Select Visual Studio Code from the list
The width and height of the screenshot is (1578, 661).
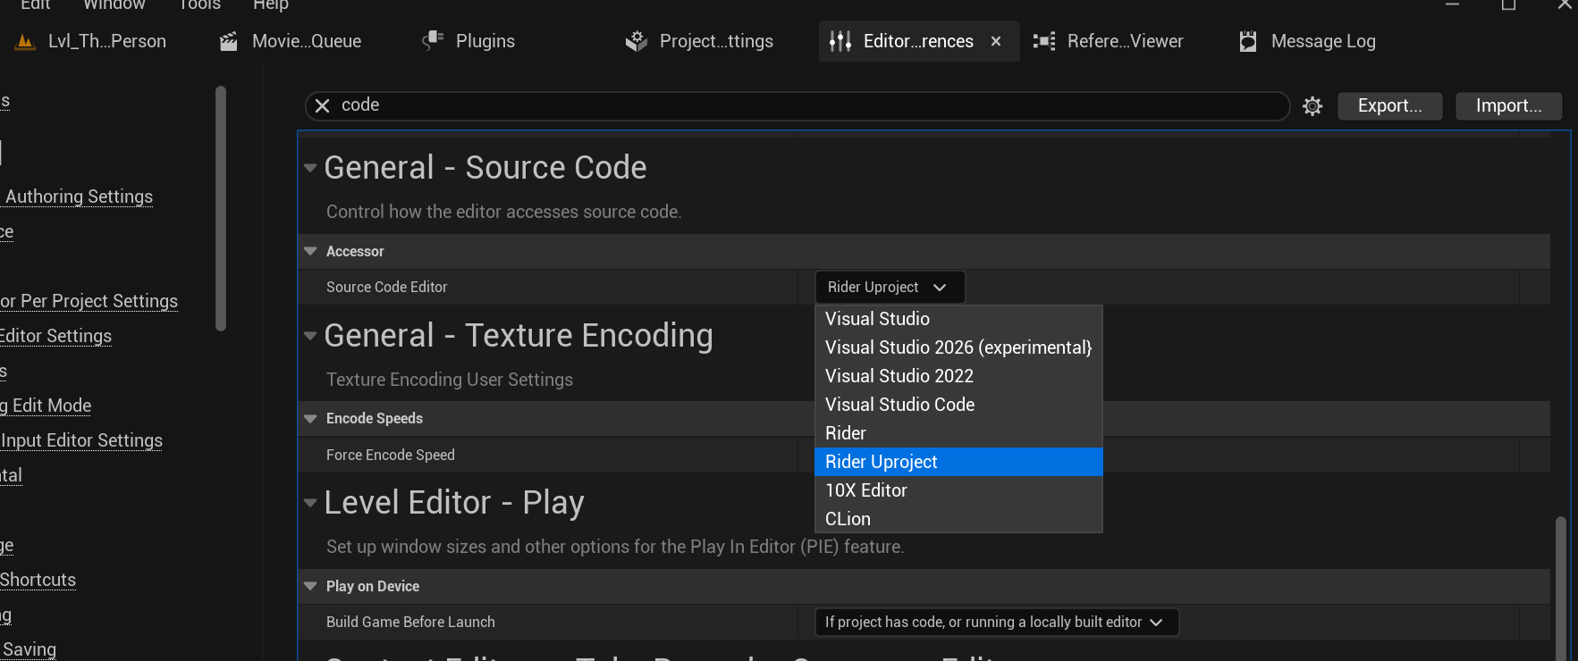[899, 405]
